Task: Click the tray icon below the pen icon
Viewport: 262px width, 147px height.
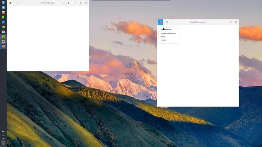Action: 3,139
